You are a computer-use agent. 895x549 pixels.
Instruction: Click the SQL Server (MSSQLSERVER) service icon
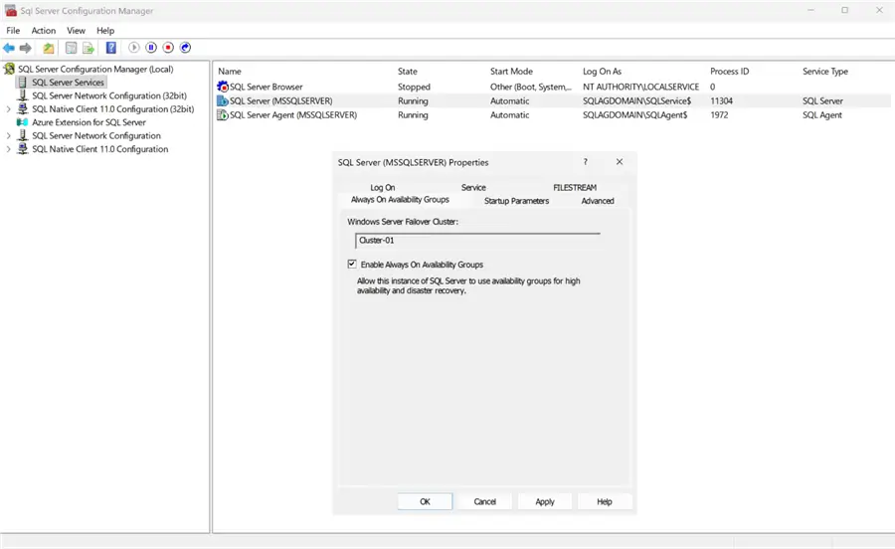pos(223,101)
